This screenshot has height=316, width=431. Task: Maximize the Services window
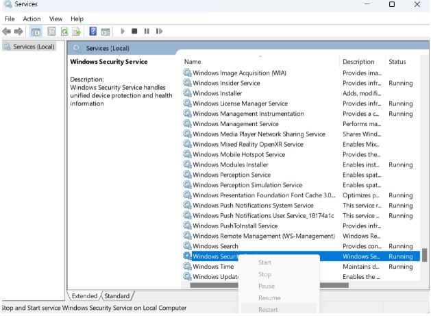coord(392,4)
